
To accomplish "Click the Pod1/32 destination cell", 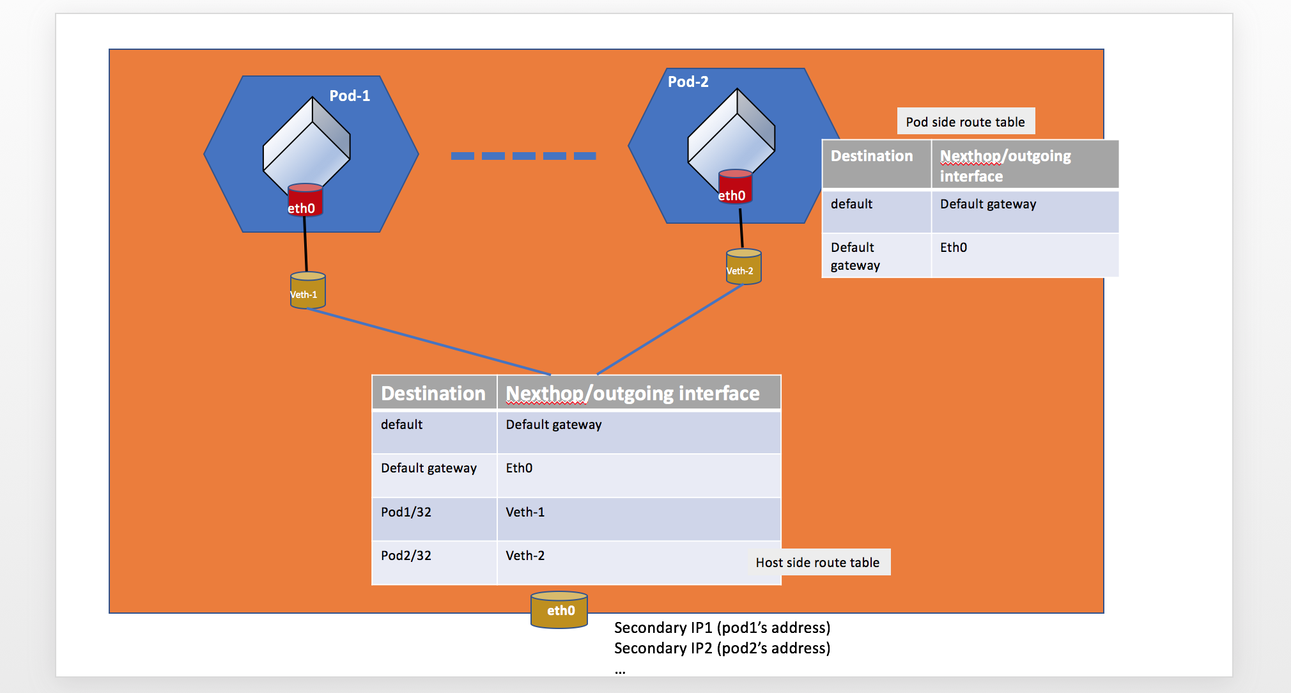I will click(x=435, y=519).
